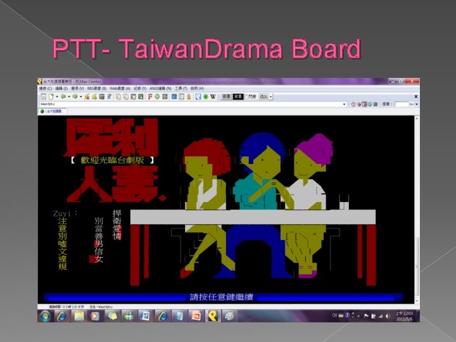Click the blue search Q icon
Image resolution: width=456 pixels, height=342 pixels.
point(198,96)
